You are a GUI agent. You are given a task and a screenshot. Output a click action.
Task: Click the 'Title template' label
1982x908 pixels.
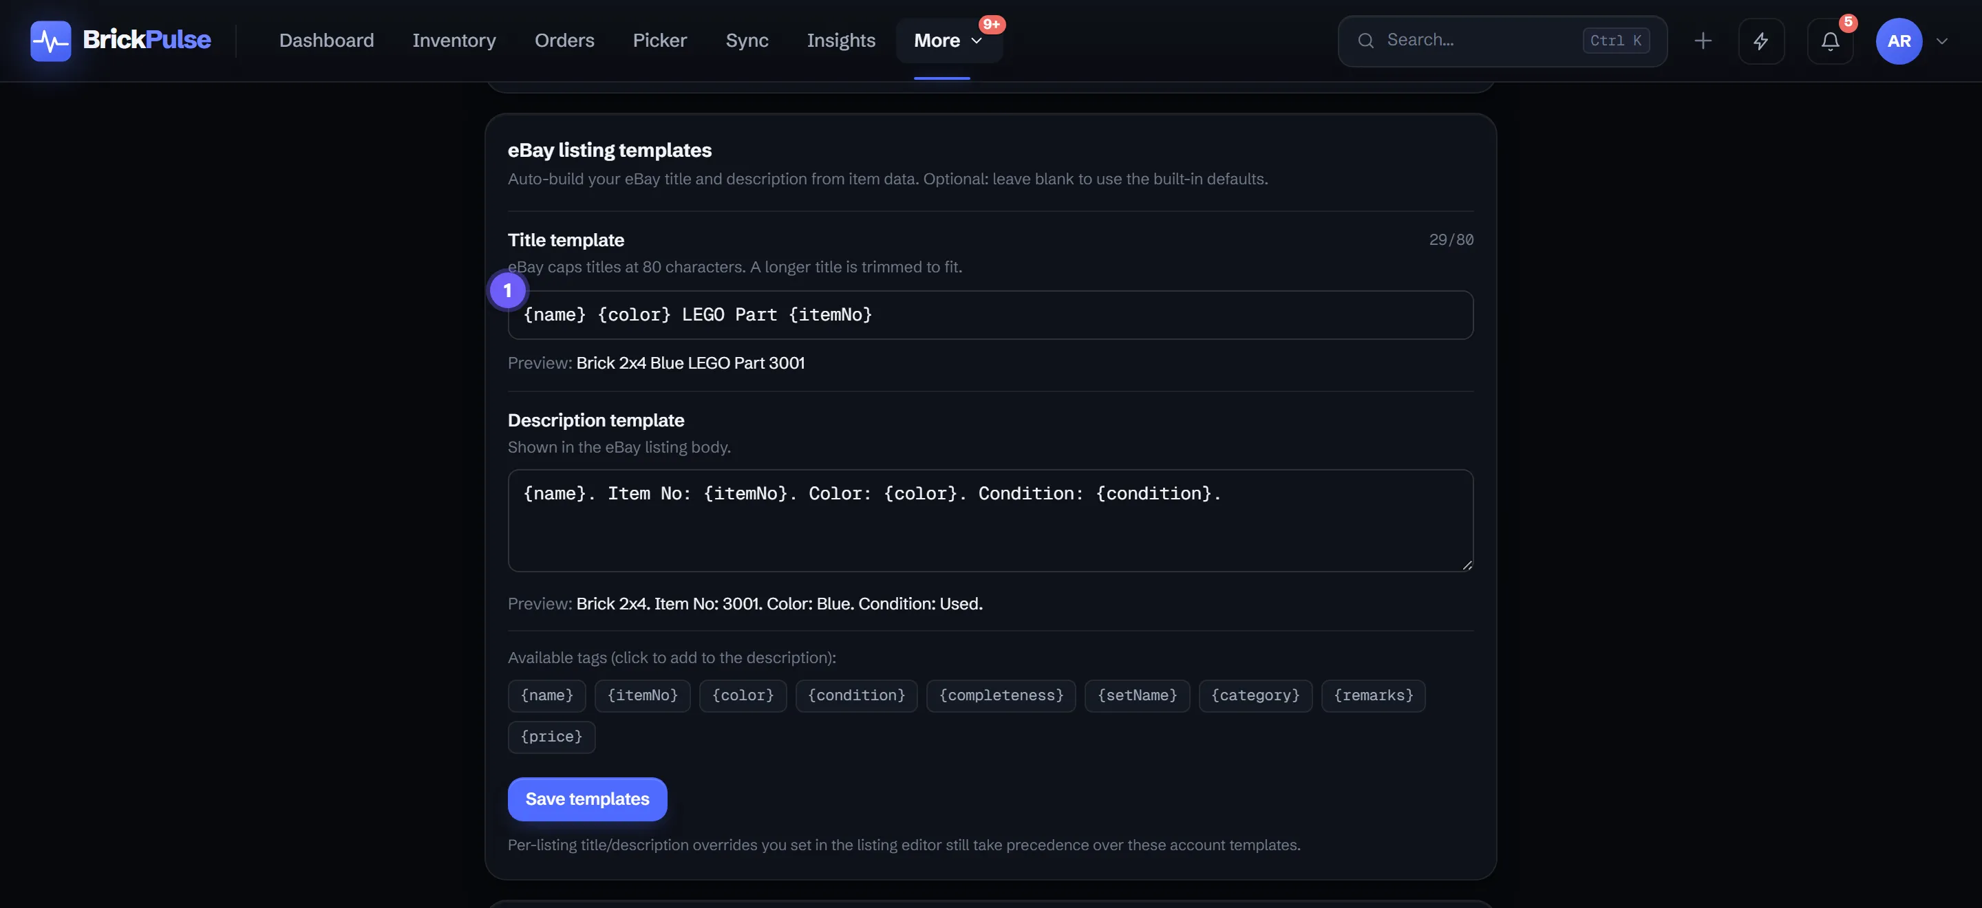pos(566,241)
